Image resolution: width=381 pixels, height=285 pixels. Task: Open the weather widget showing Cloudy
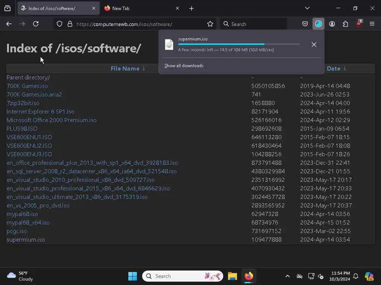click(x=20, y=276)
